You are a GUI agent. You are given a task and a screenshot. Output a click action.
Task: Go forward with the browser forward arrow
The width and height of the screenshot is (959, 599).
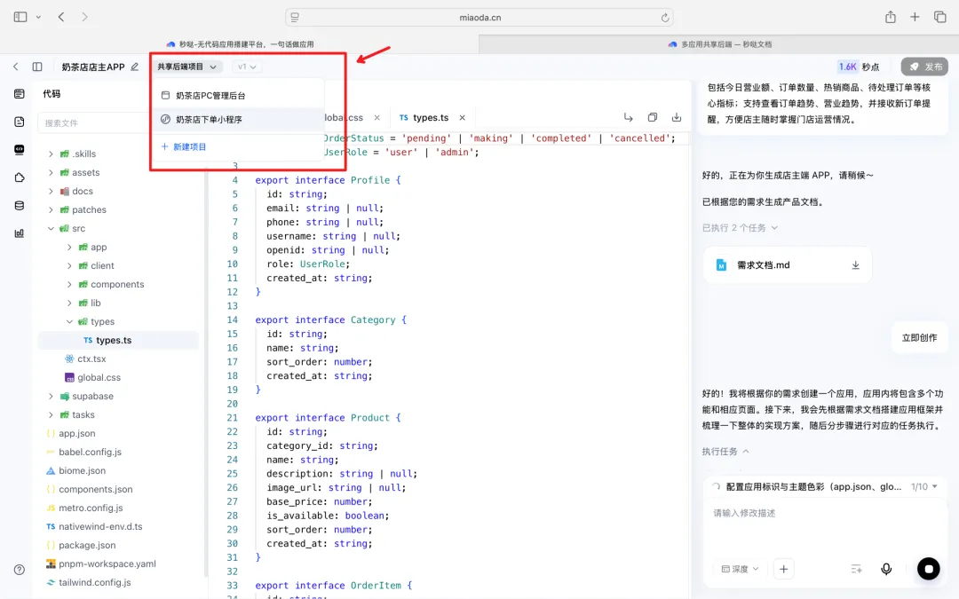click(84, 17)
